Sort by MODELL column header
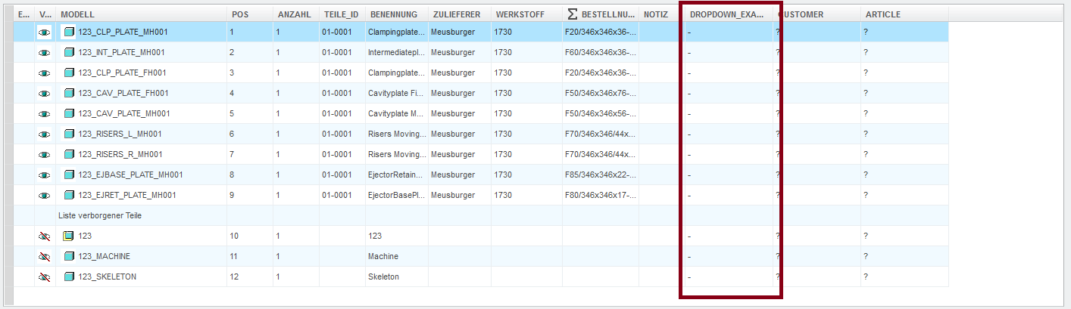 142,14
